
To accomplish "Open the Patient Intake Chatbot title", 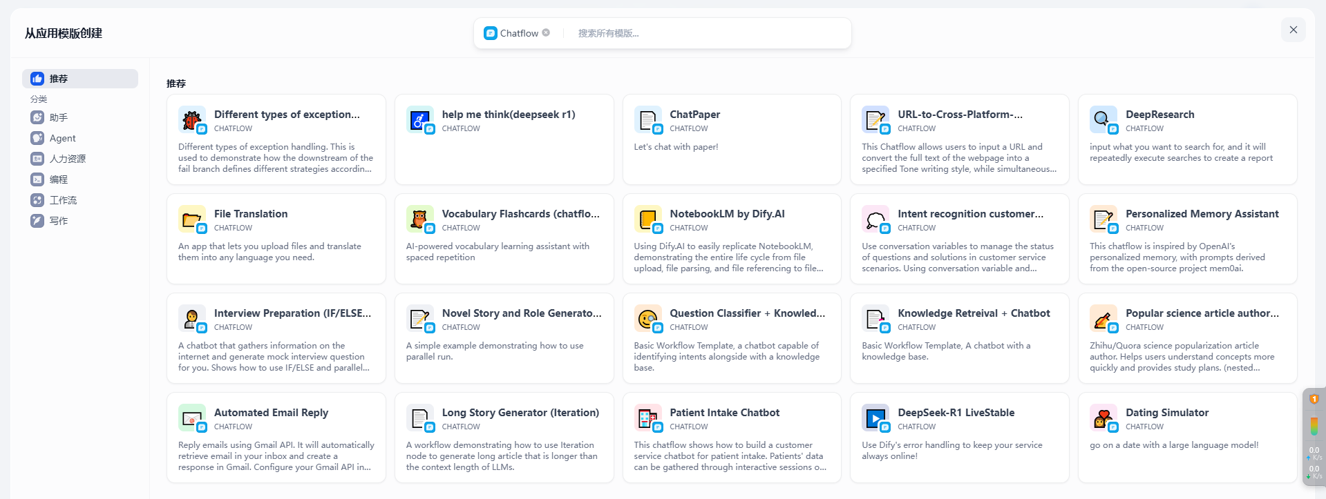I will (724, 413).
